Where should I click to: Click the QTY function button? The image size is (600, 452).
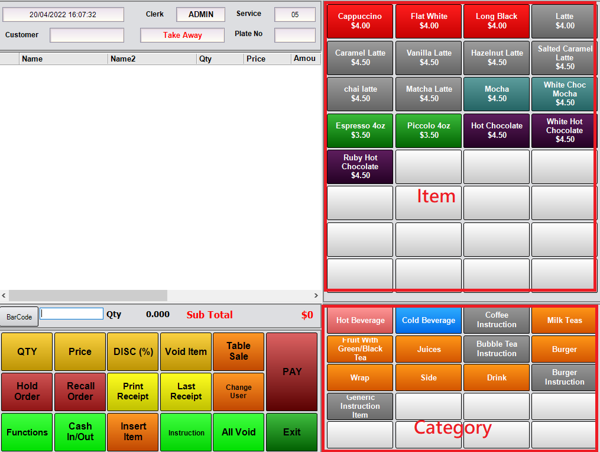pyautogui.click(x=27, y=351)
